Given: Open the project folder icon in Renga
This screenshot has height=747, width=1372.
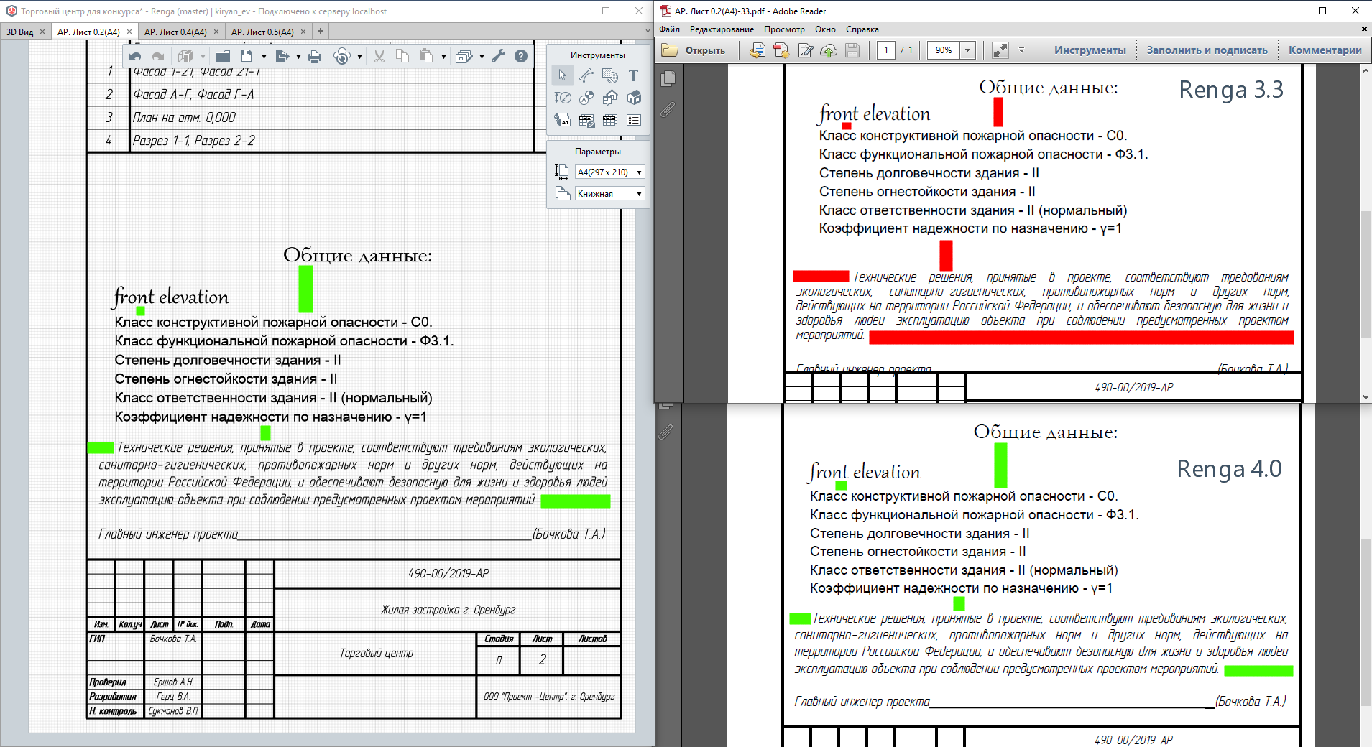Looking at the screenshot, I should click(223, 56).
